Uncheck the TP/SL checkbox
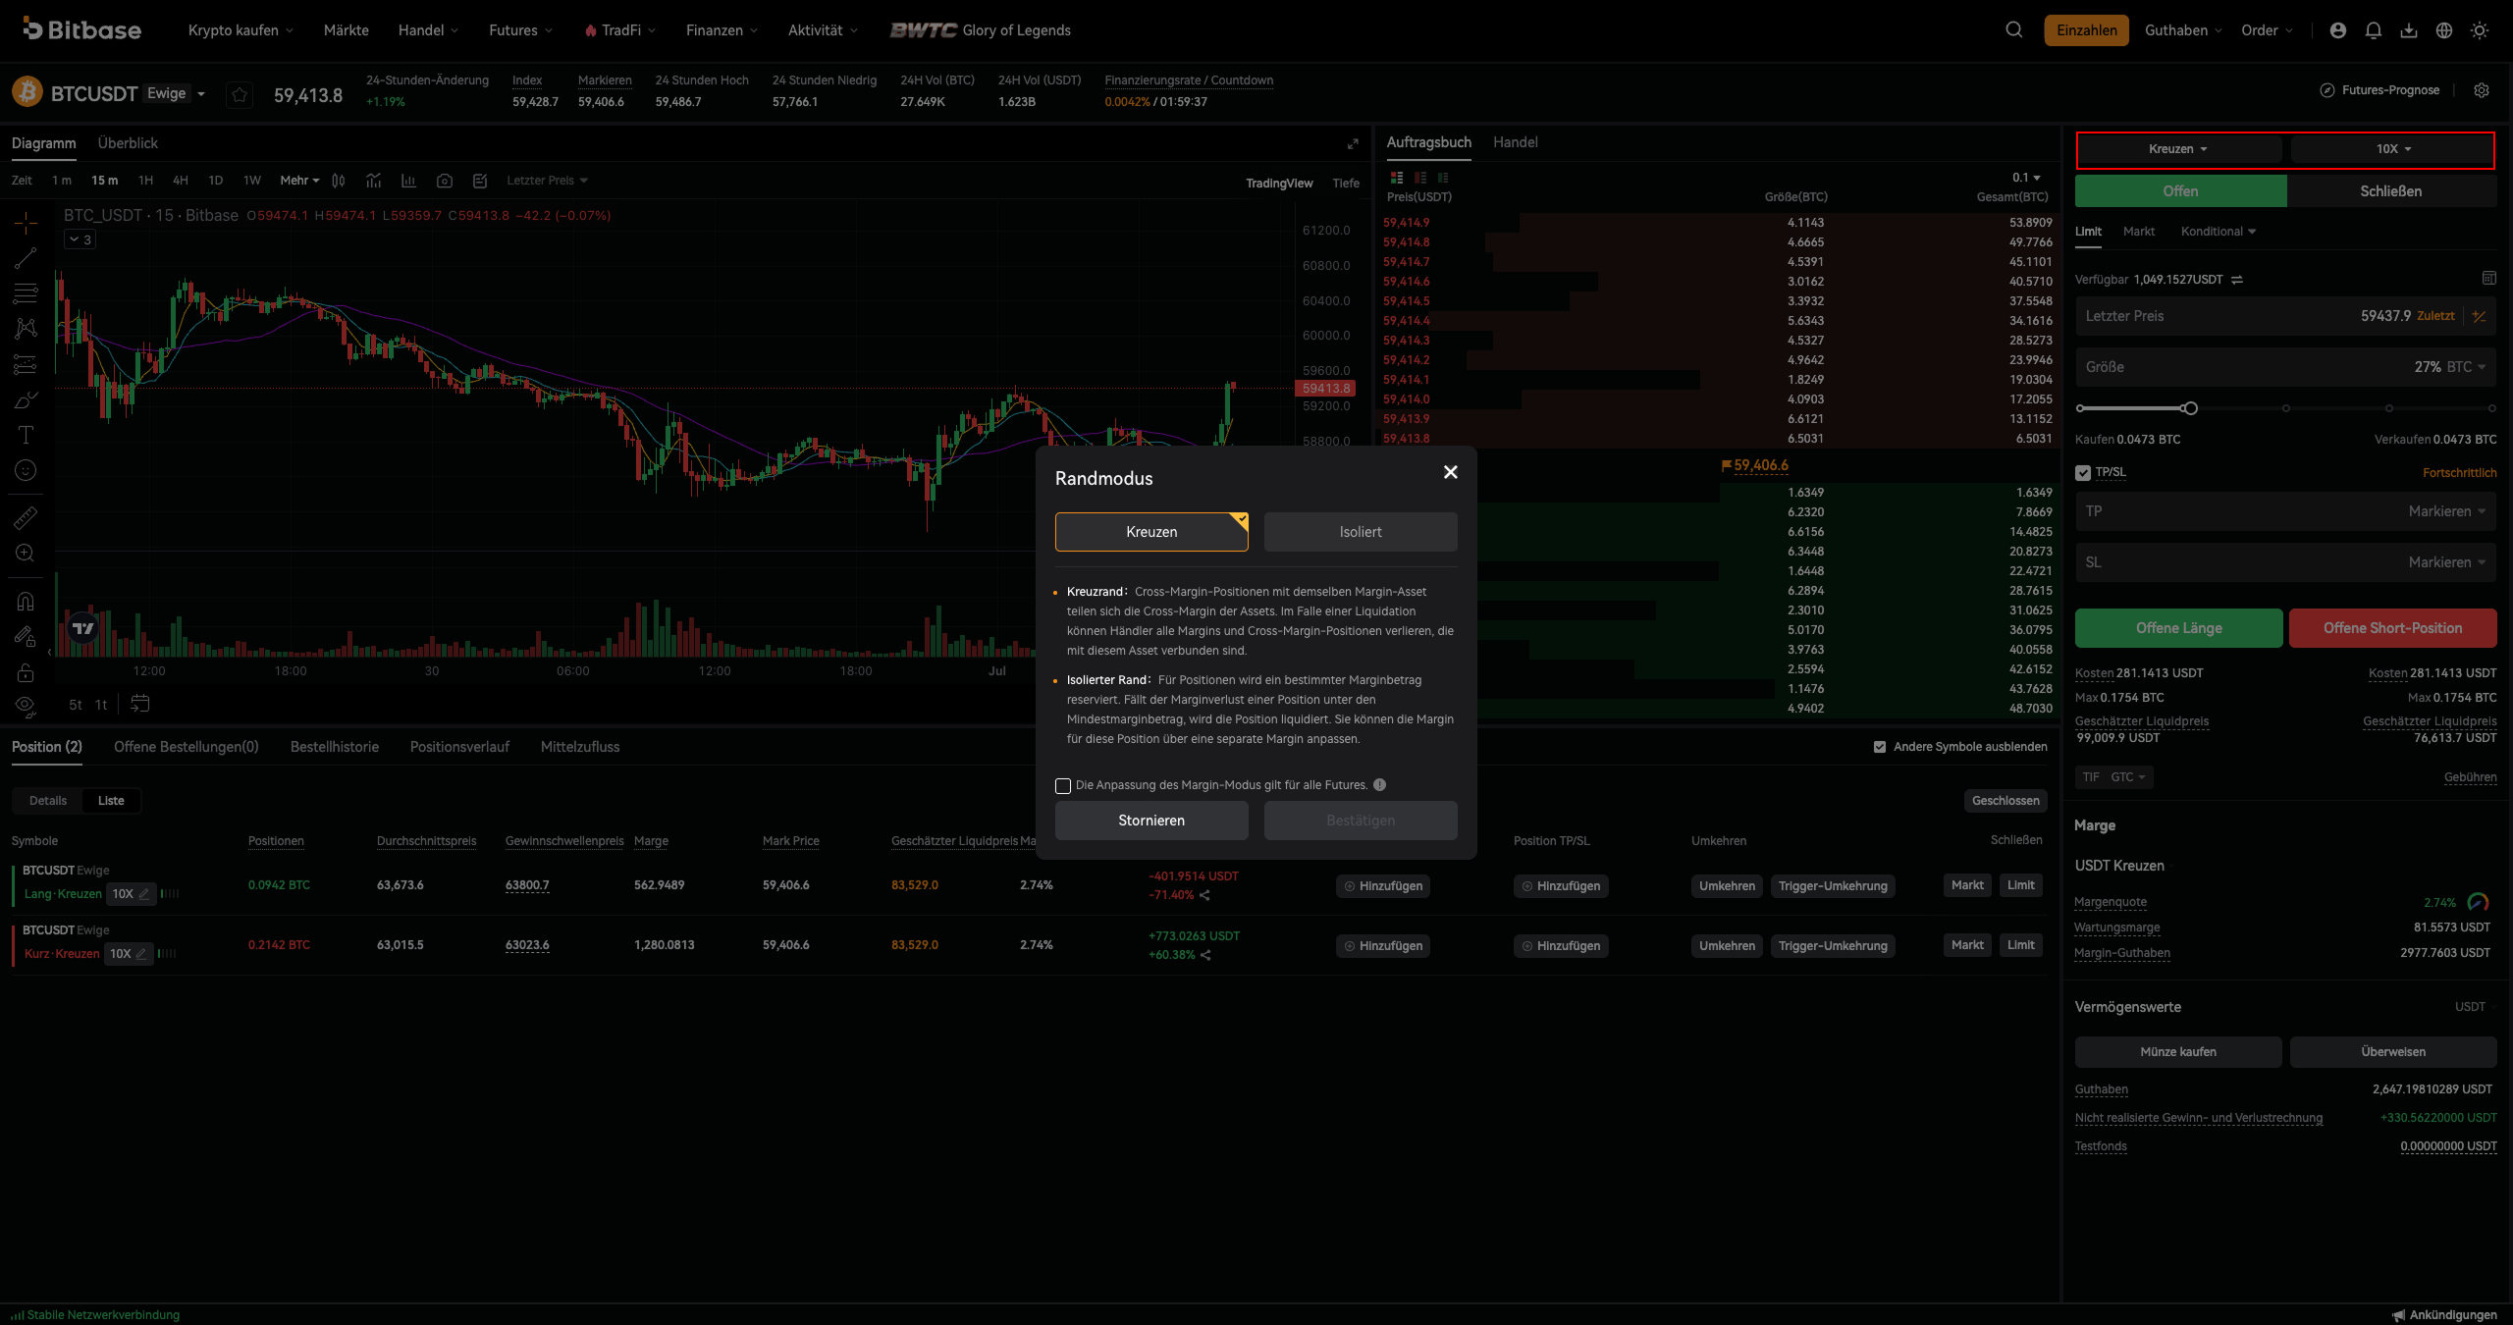The image size is (2513, 1325). pos(2083,472)
